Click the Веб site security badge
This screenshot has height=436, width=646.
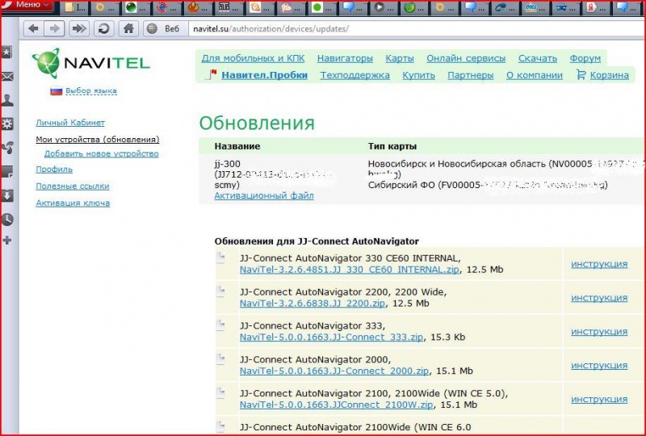point(164,29)
